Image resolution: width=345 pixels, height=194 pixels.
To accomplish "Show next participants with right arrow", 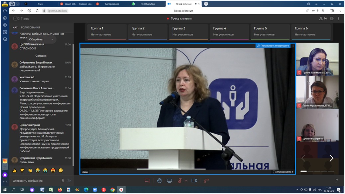I will click(x=331, y=158).
